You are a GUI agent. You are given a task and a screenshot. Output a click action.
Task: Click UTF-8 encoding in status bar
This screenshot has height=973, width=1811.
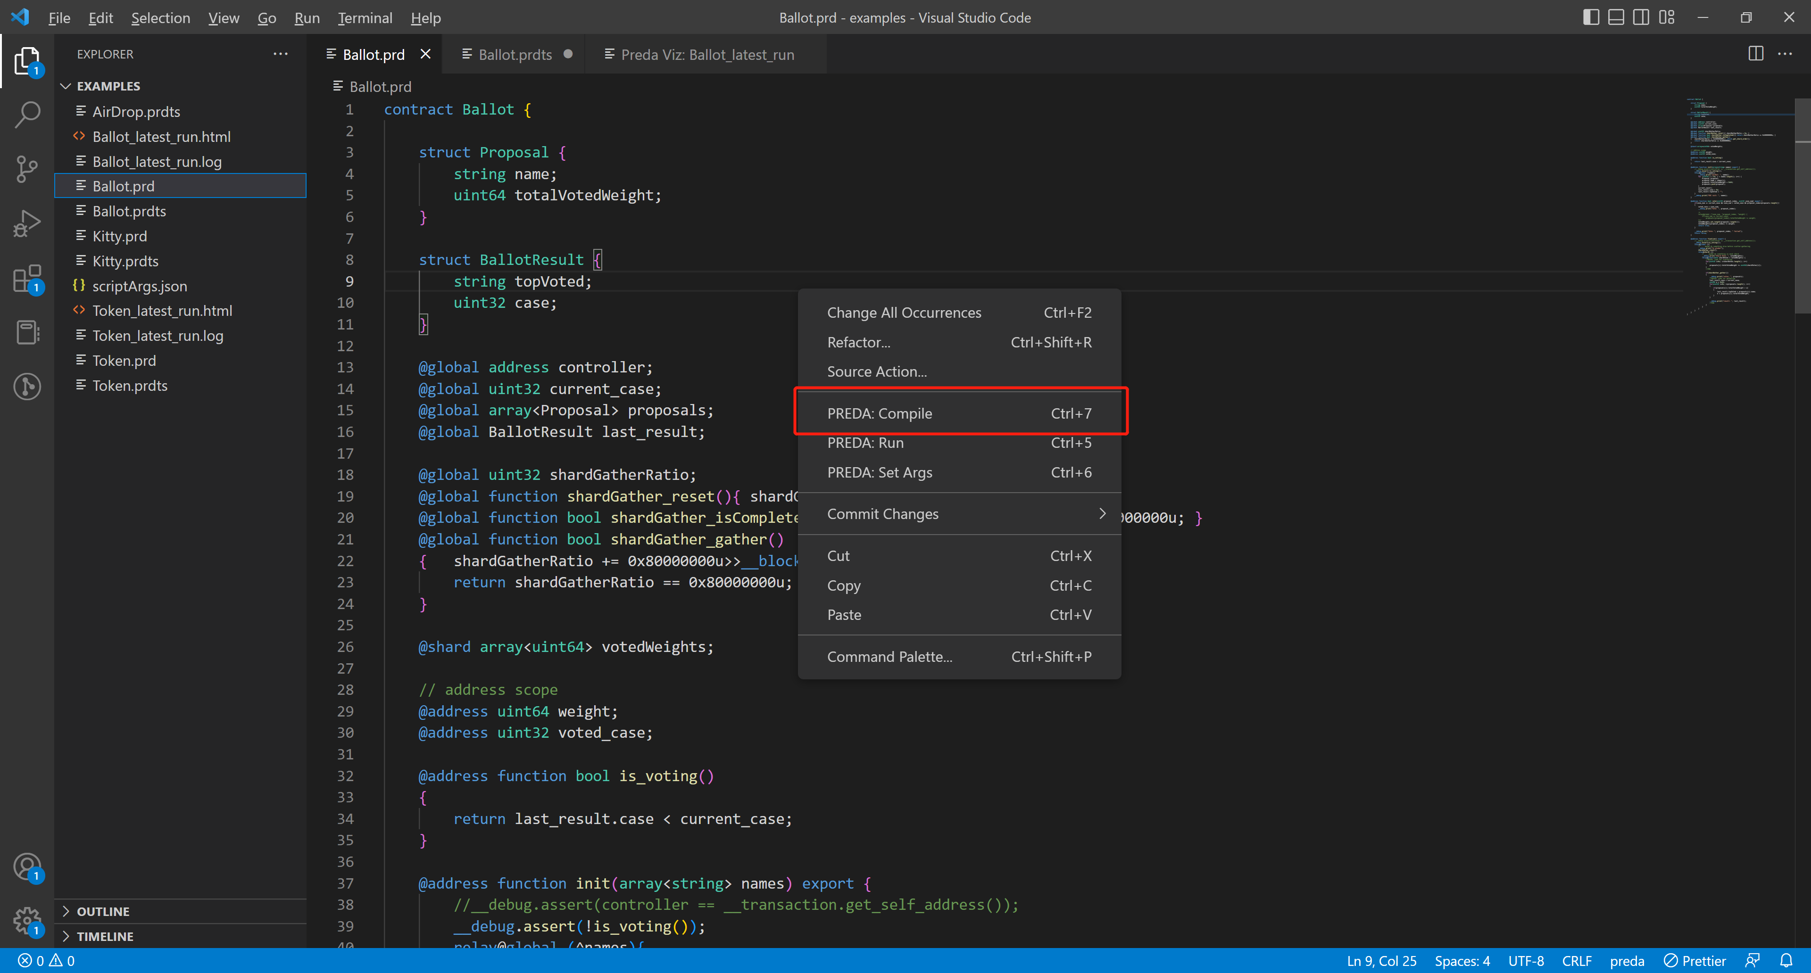click(x=1526, y=960)
